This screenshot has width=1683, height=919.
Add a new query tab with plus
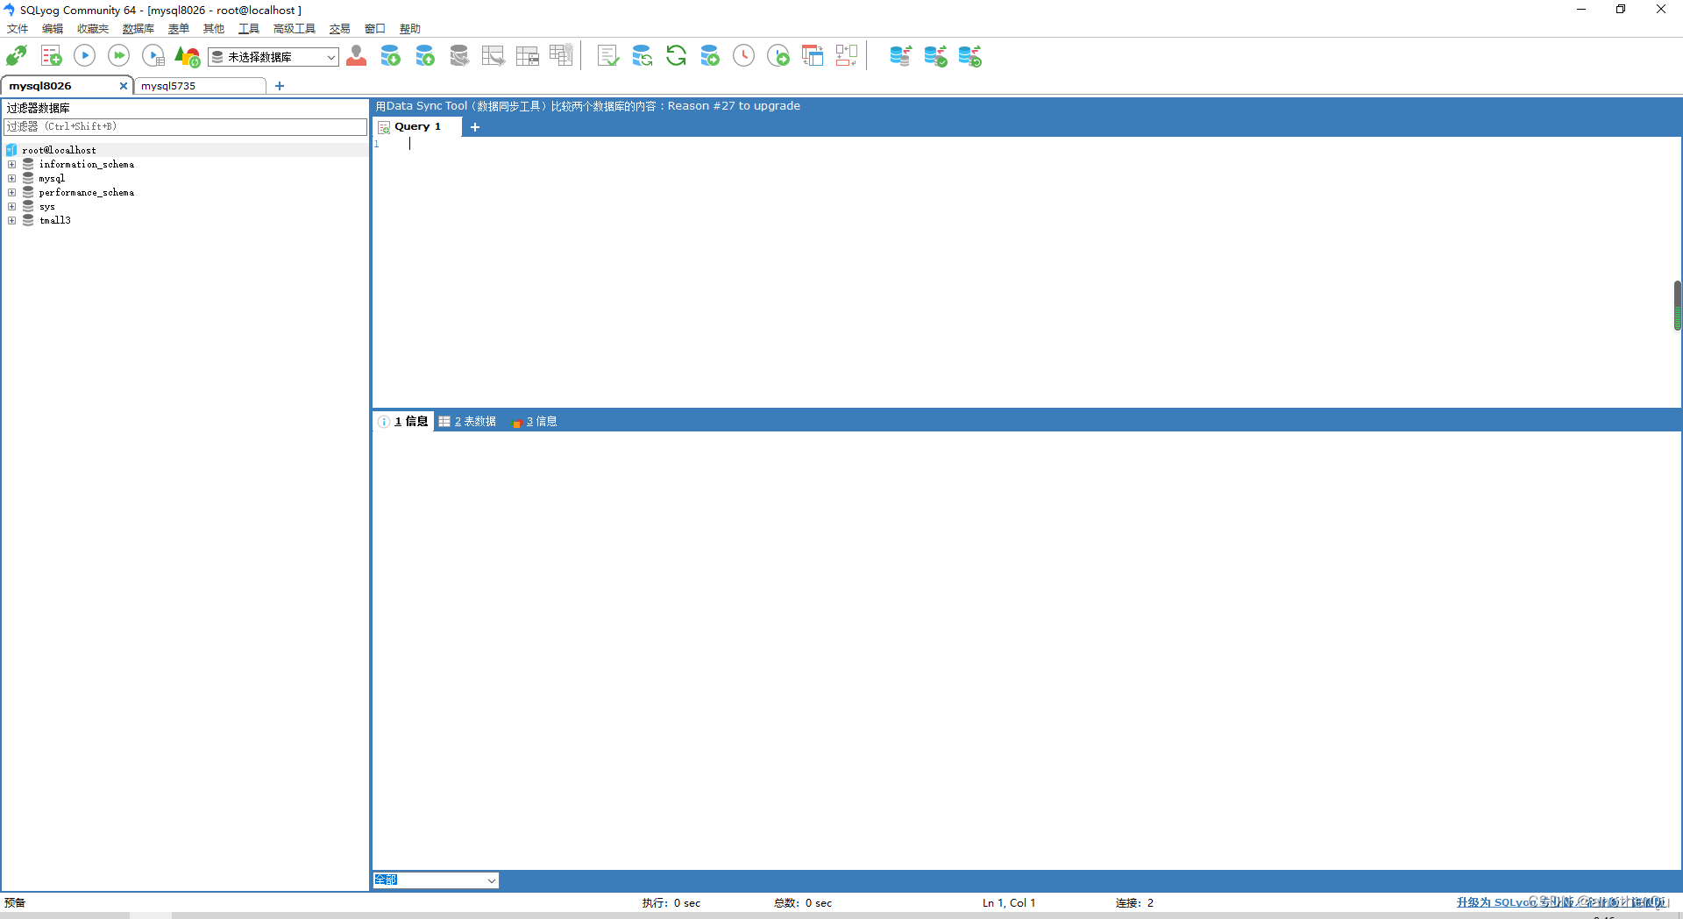coord(475,127)
